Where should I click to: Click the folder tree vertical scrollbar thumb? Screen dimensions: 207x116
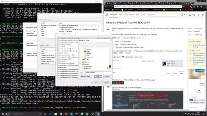110,66
